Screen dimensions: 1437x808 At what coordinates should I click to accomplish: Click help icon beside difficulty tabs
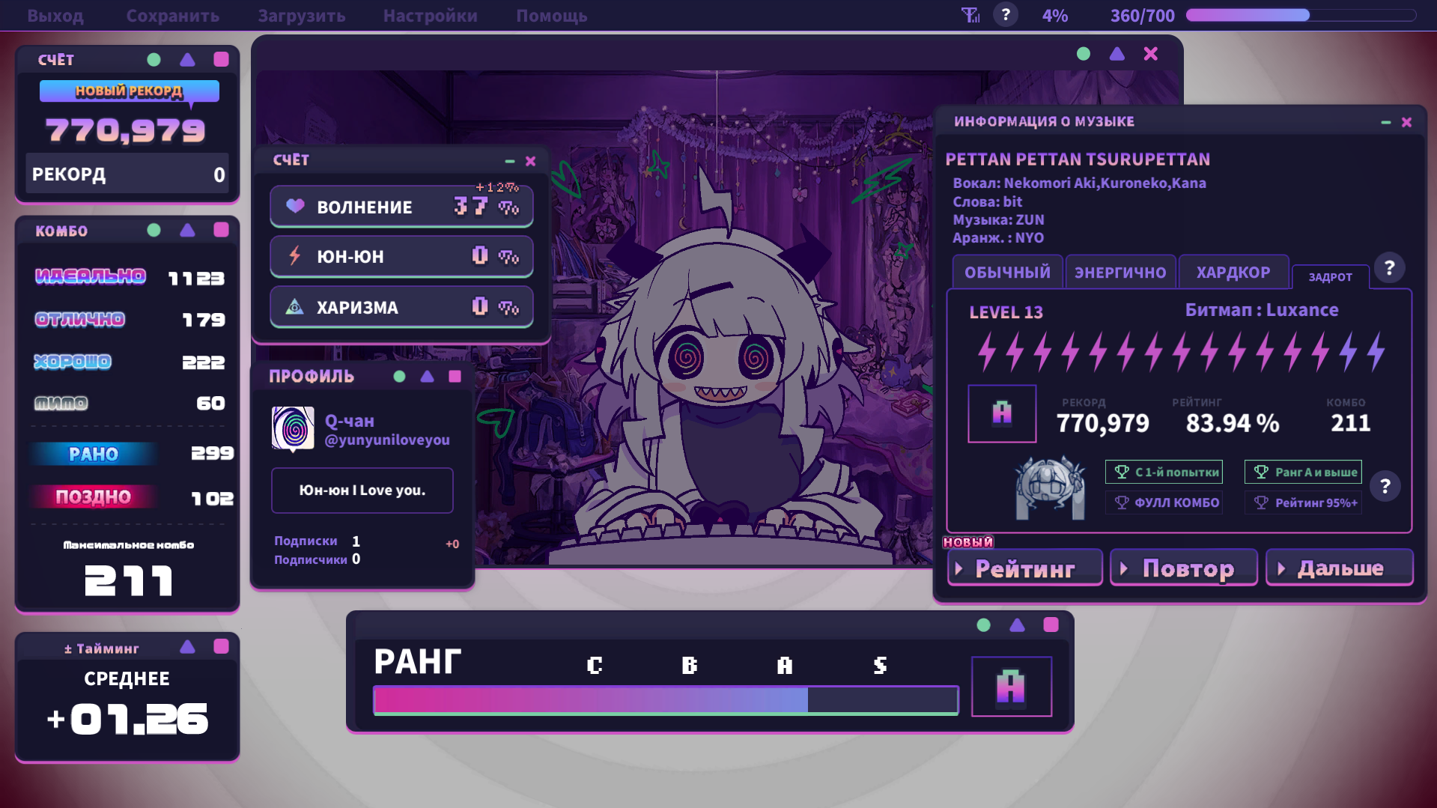click(1390, 268)
